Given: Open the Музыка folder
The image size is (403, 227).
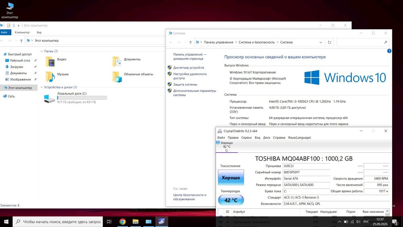Looking at the screenshot, I should pos(57,76).
